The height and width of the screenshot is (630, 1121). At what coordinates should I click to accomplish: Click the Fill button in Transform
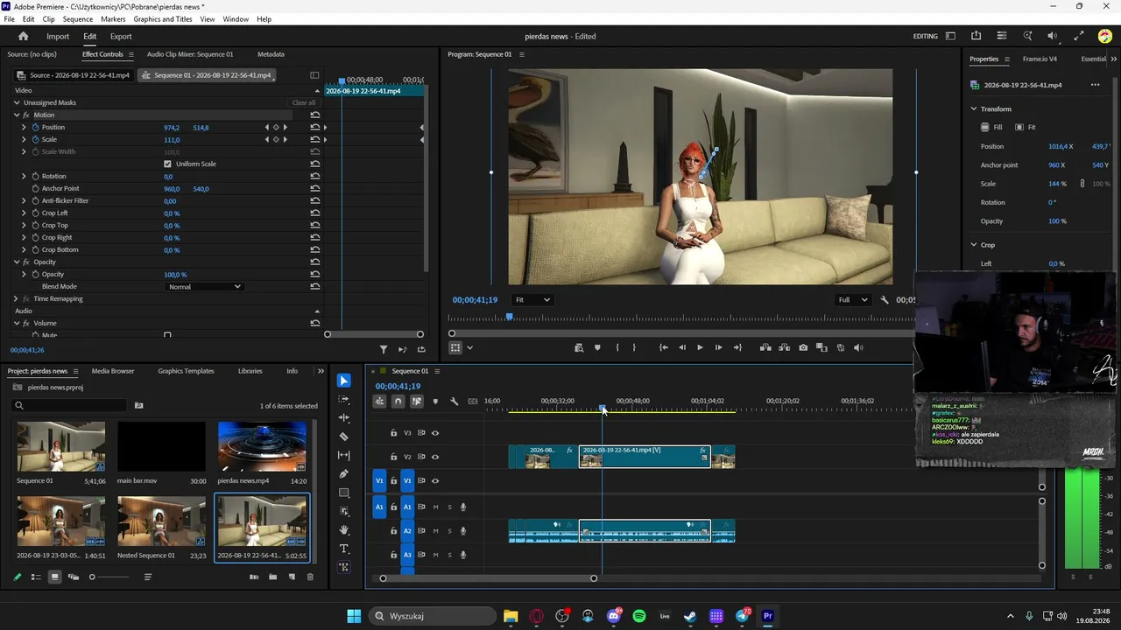click(x=991, y=128)
